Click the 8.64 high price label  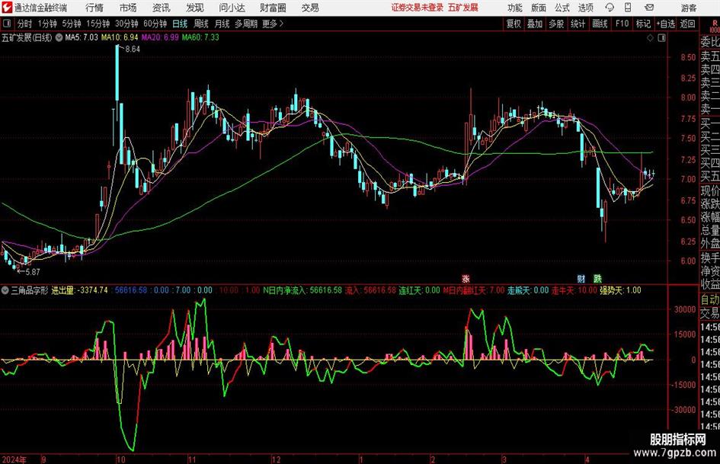coord(133,50)
